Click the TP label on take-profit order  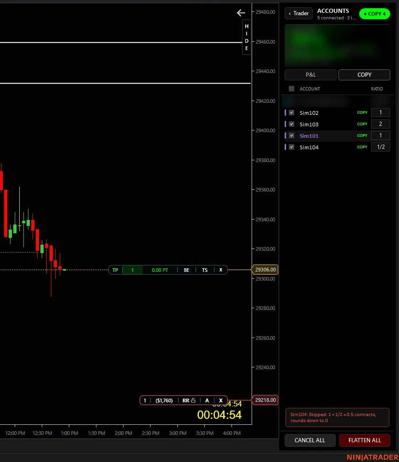click(115, 270)
